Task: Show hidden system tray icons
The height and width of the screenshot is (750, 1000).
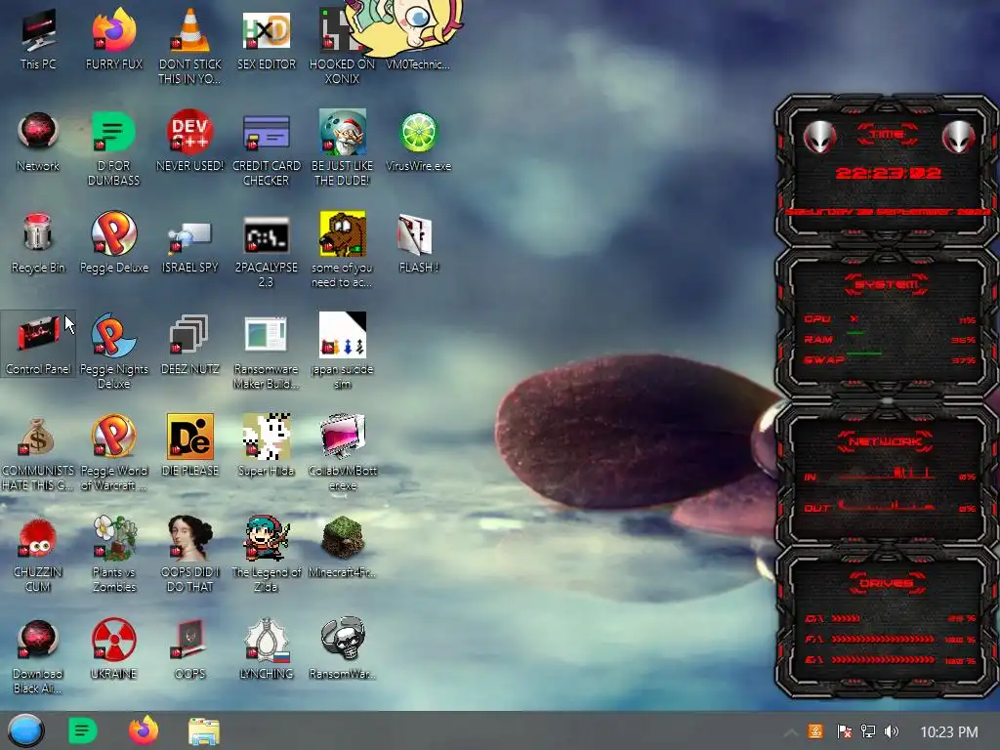Action: pyautogui.click(x=790, y=732)
